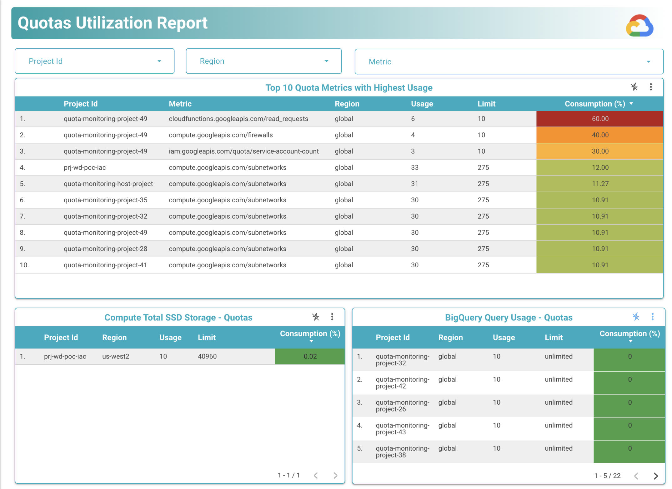Sort Top 10 table by Metric column header
This screenshot has height=489, width=672.
pyautogui.click(x=180, y=104)
